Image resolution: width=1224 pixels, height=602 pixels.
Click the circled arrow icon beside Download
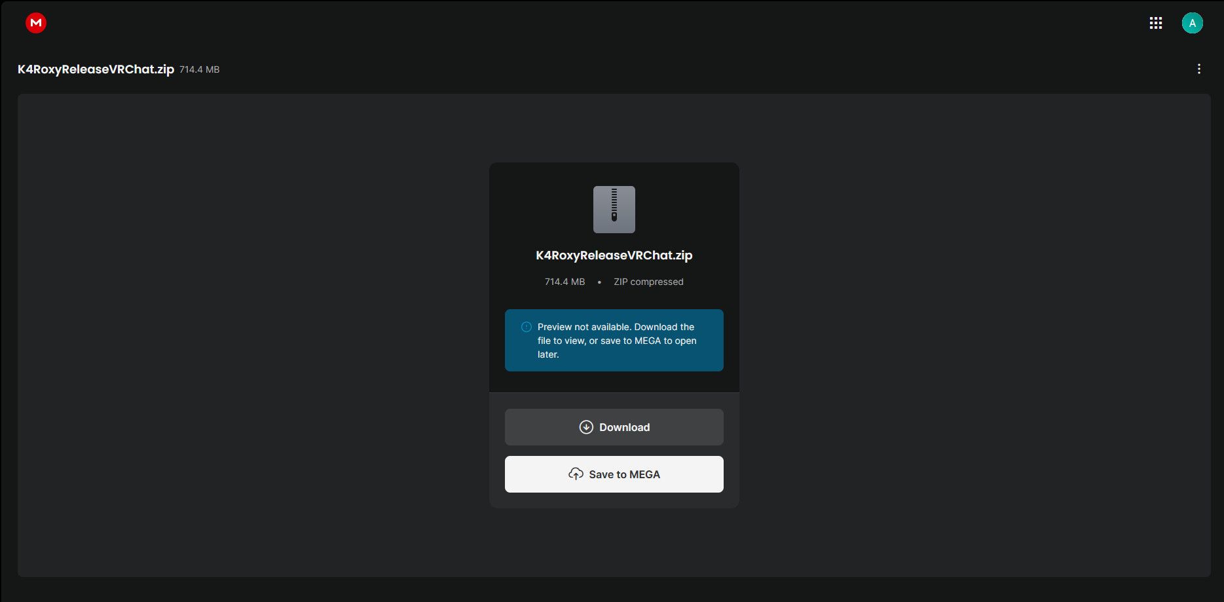[x=586, y=427]
